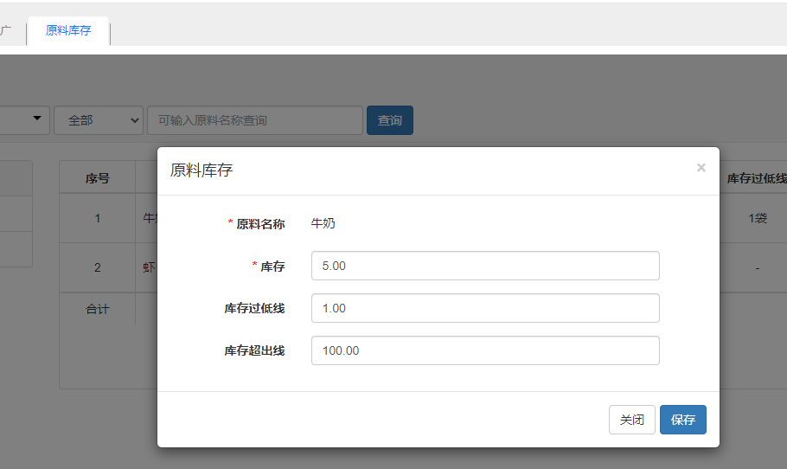
Task: Select row 2 in the table
Action: [x=97, y=267]
